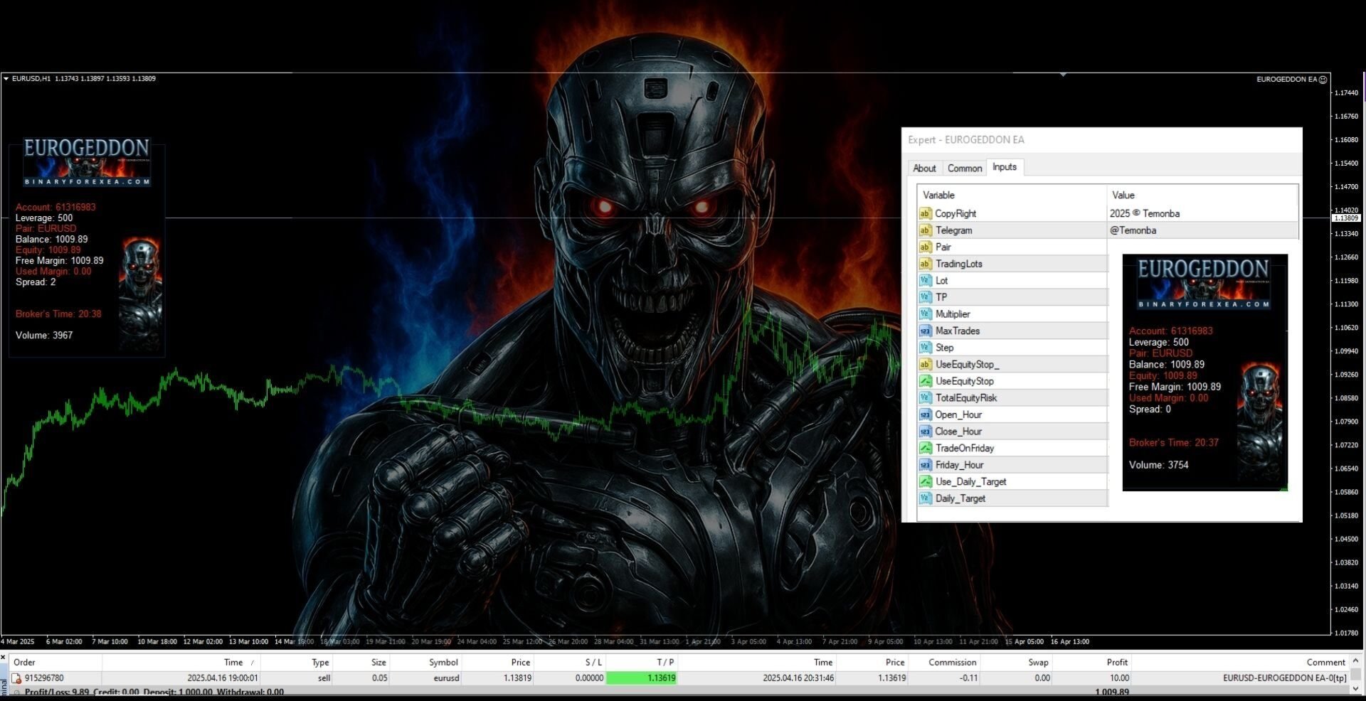This screenshot has width=1366, height=701.
Task: Click the TradingLots row string icon
Action: point(925,264)
